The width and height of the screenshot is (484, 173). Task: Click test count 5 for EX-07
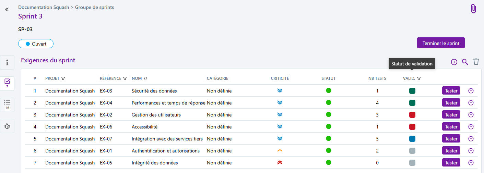(377, 139)
